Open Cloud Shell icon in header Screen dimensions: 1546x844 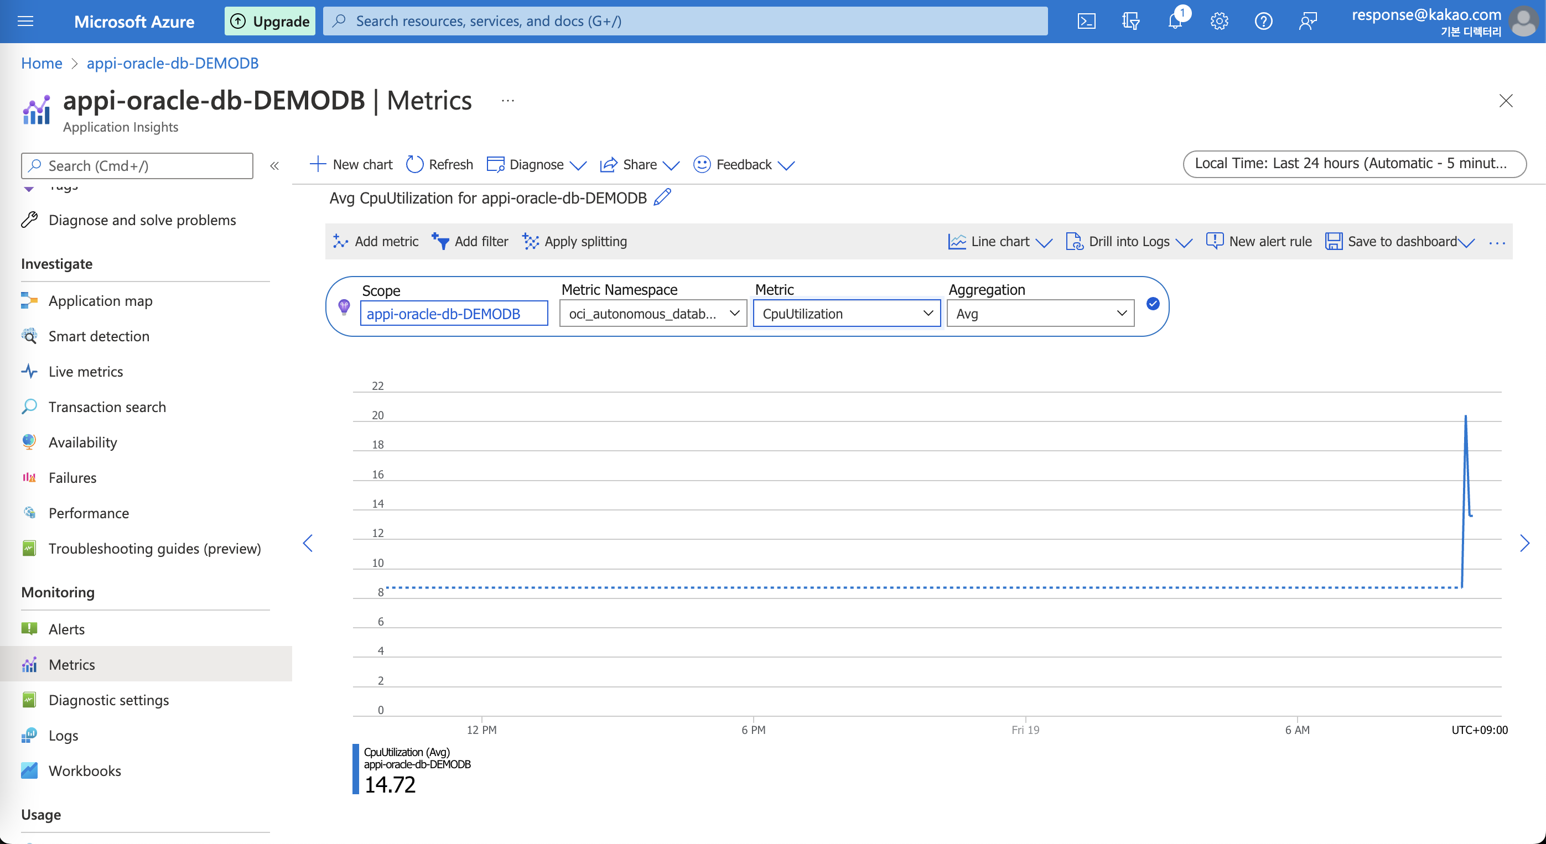pyautogui.click(x=1086, y=22)
